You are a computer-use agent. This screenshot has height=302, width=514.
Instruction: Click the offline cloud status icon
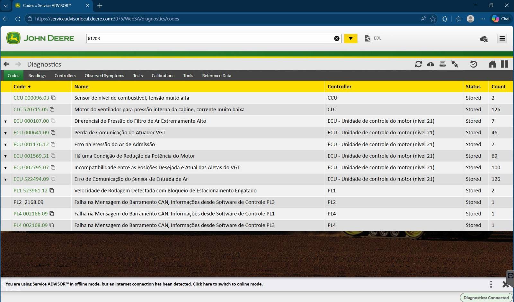pyautogui.click(x=484, y=39)
